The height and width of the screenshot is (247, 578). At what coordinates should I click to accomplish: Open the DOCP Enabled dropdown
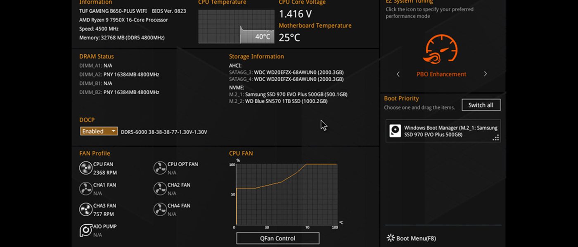coord(99,131)
